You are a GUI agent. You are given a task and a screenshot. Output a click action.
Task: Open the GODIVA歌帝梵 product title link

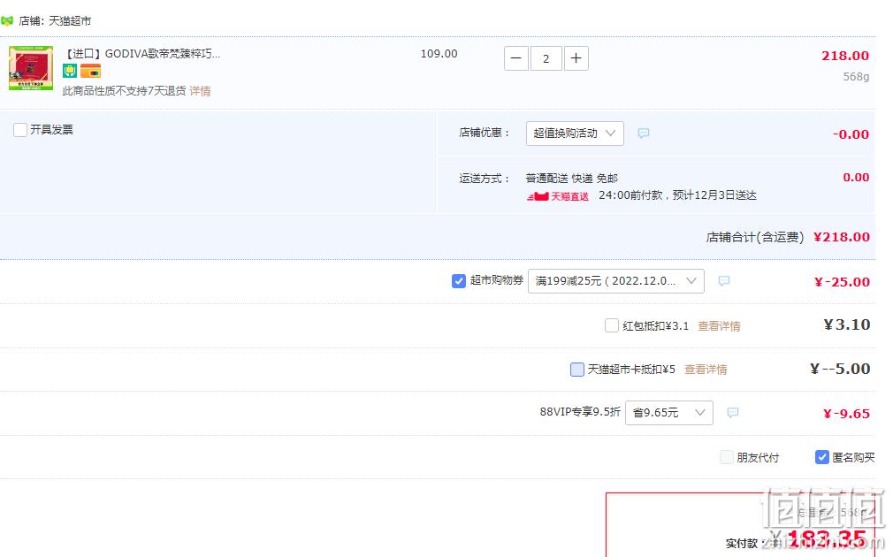(141, 54)
